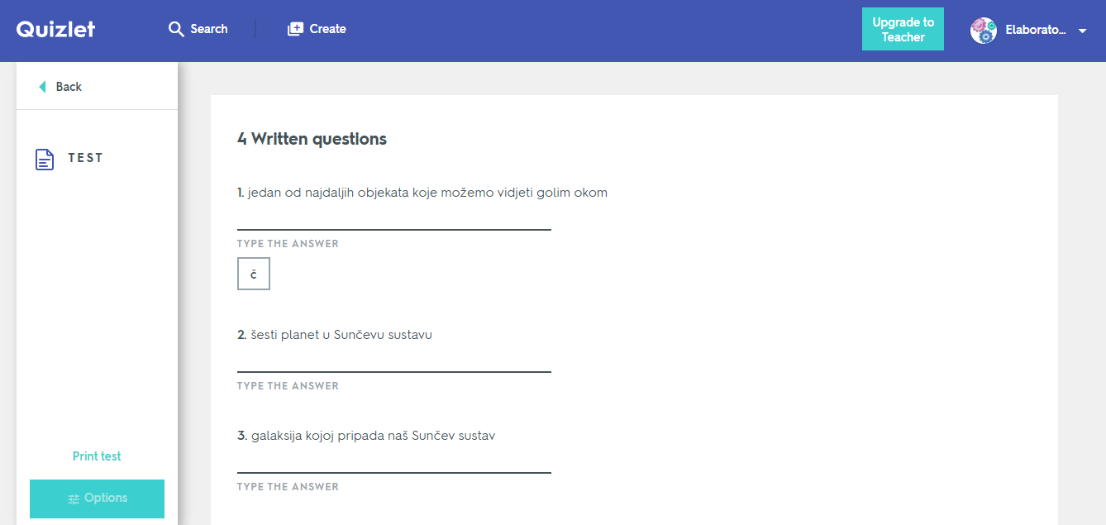Click the Elaborato username text
This screenshot has height=525, width=1106.
tap(1036, 31)
